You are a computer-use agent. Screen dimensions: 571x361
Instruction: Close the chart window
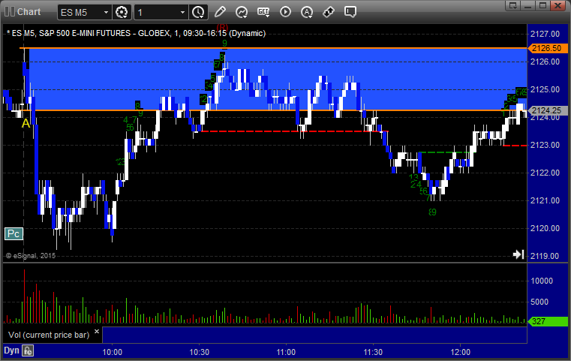pos(558,5)
